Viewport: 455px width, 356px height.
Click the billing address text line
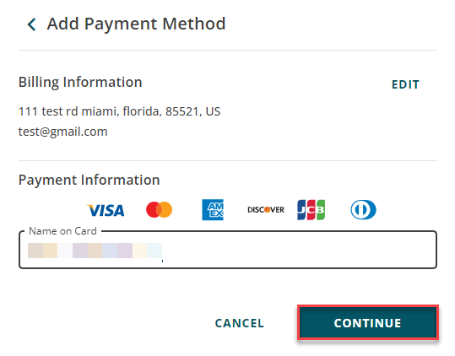[119, 111]
